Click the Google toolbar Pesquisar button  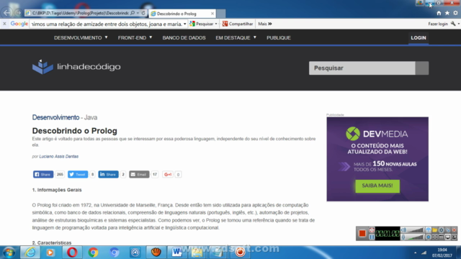click(202, 24)
